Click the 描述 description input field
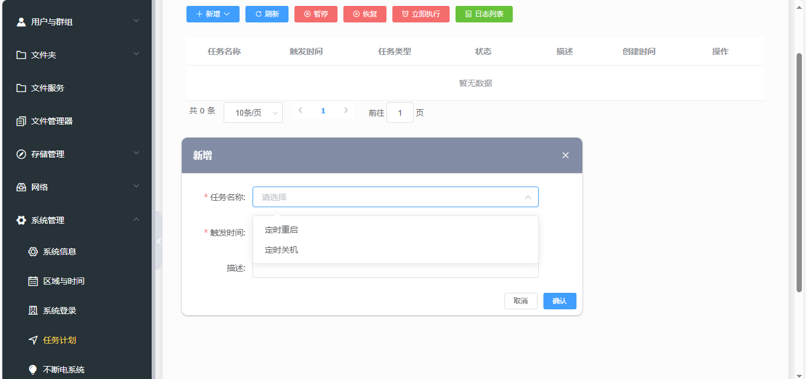The height and width of the screenshot is (379, 806). (x=395, y=270)
